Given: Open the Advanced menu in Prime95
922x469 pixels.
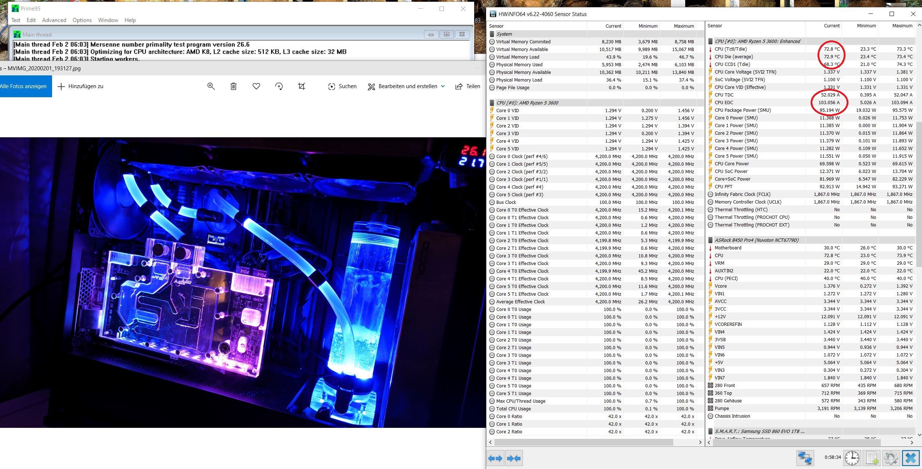Looking at the screenshot, I should [x=54, y=20].
